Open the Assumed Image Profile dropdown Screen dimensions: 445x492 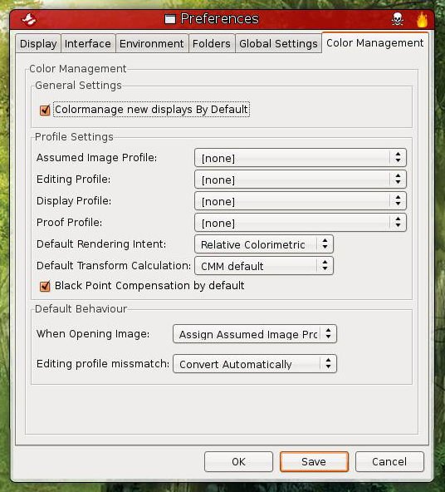point(301,158)
